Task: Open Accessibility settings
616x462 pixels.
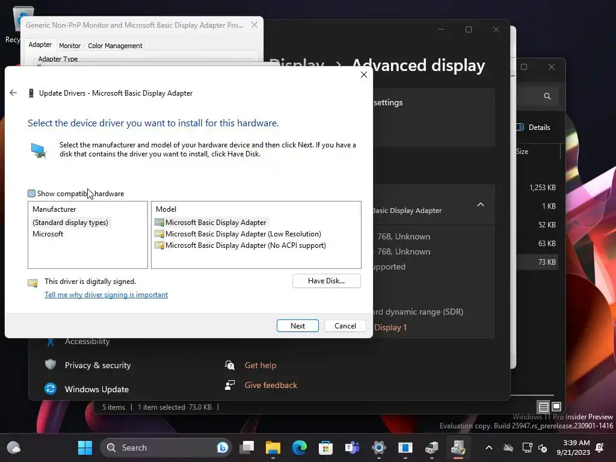Action: (x=87, y=341)
